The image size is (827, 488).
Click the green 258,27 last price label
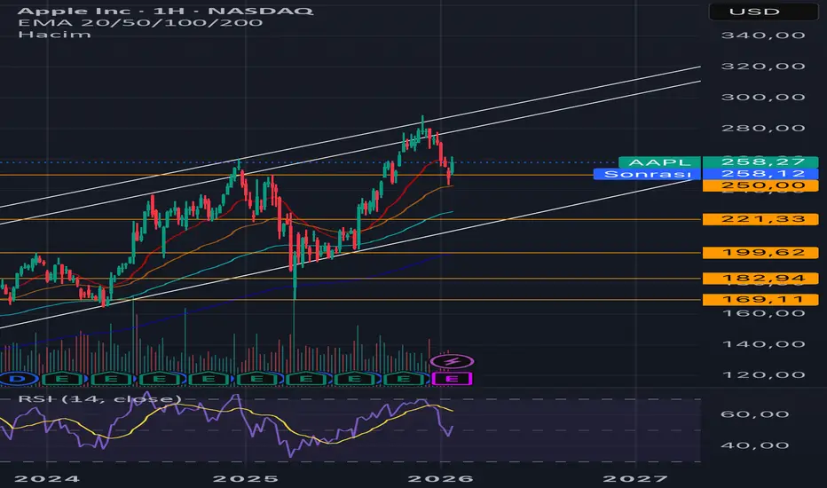tap(761, 162)
